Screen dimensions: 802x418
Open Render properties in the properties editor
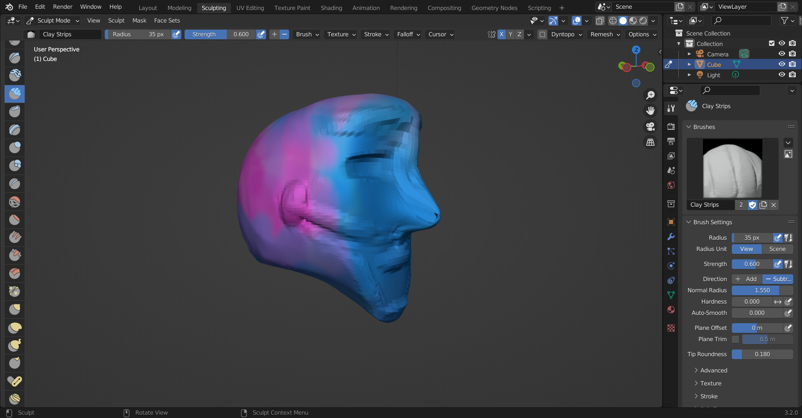pyautogui.click(x=671, y=126)
